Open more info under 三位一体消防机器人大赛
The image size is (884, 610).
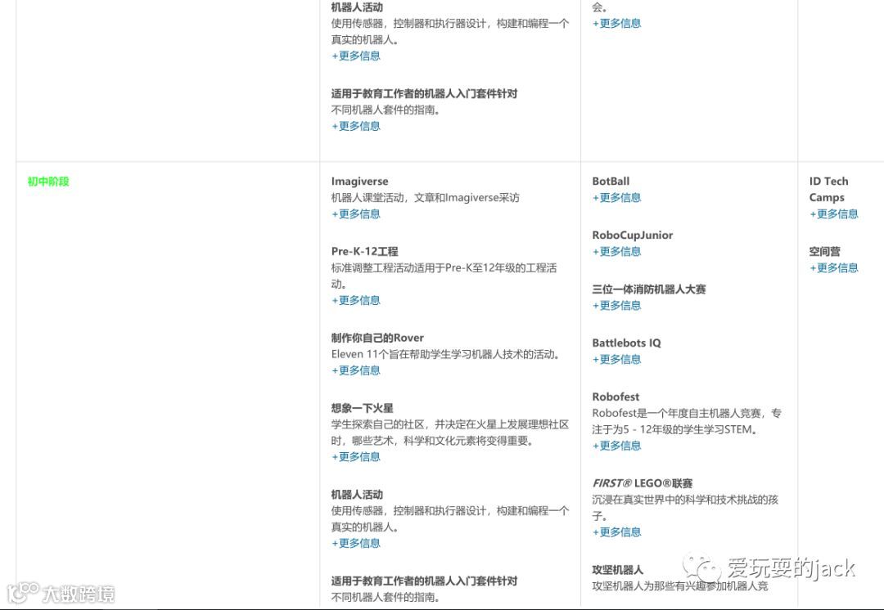click(x=617, y=305)
